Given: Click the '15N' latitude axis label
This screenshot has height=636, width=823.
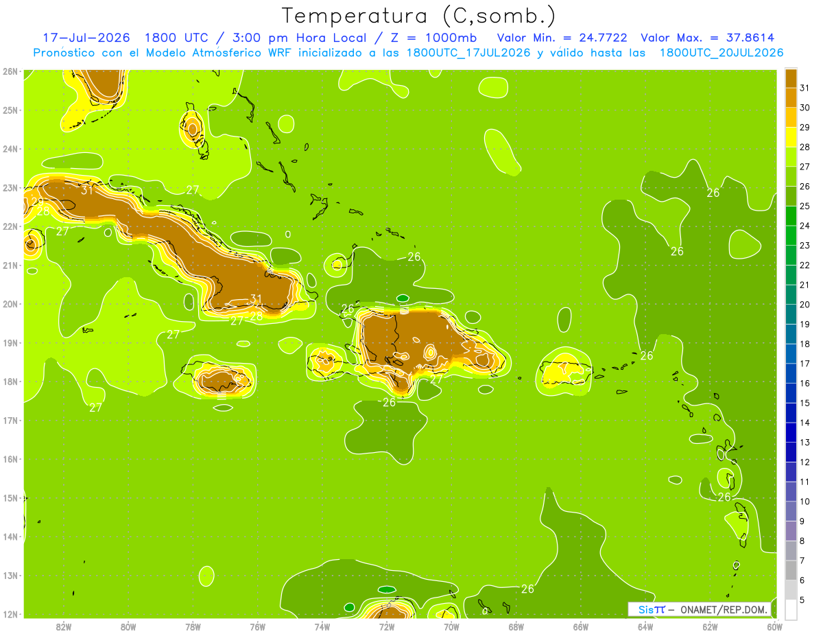Looking at the screenshot, I should click(x=10, y=498).
